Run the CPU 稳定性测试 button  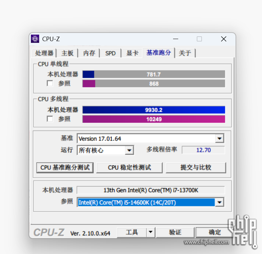point(129,168)
